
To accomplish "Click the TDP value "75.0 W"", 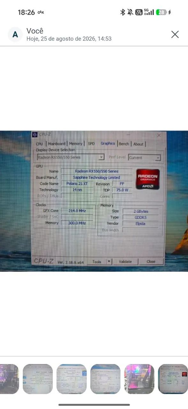I will [x=122, y=190].
